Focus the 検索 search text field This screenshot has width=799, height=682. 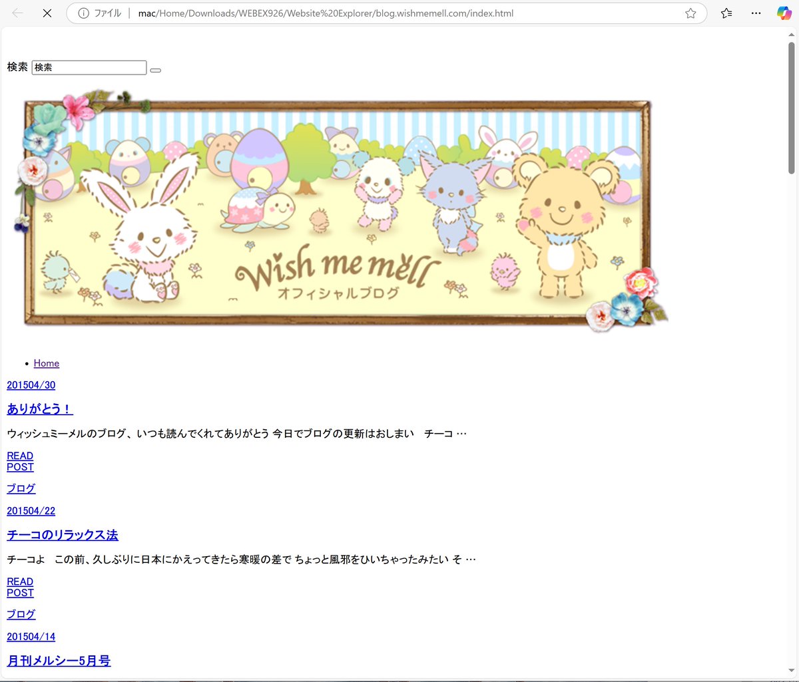(x=89, y=68)
